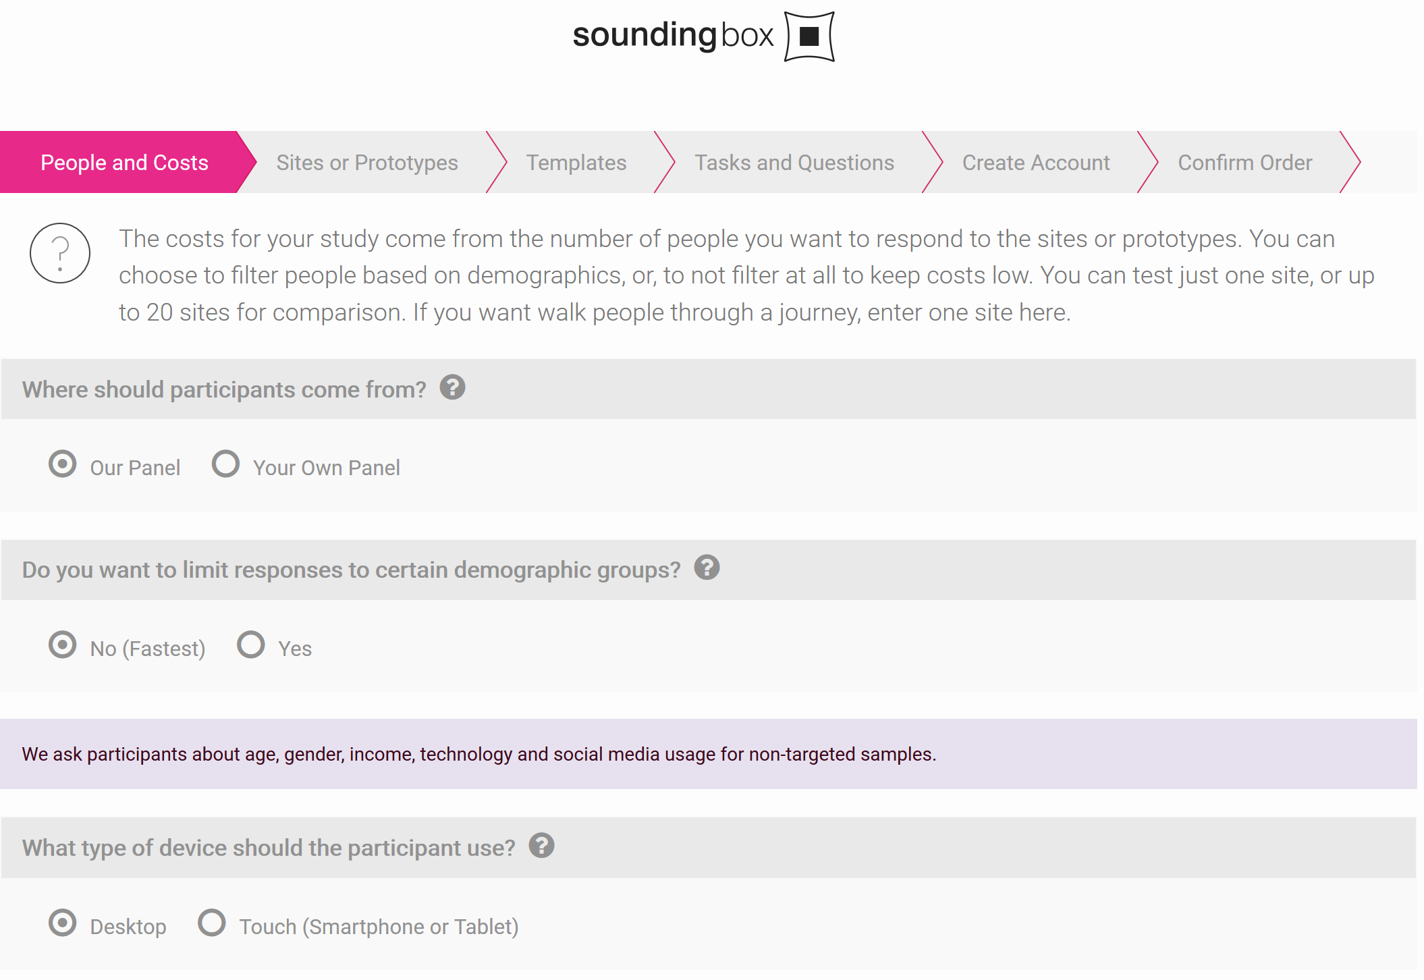
Task: Click the Where should participants come from heading
Action: pyautogui.click(x=224, y=389)
